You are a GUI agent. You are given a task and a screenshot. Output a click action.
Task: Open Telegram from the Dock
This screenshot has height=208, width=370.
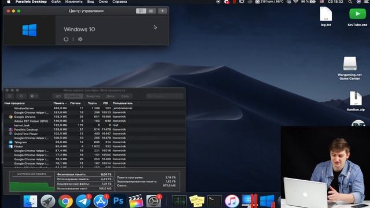83,201
